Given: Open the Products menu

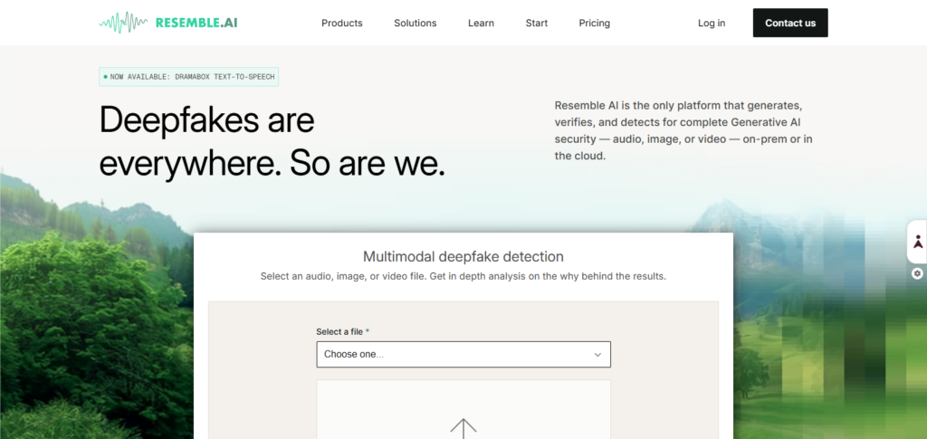Looking at the screenshot, I should point(341,23).
